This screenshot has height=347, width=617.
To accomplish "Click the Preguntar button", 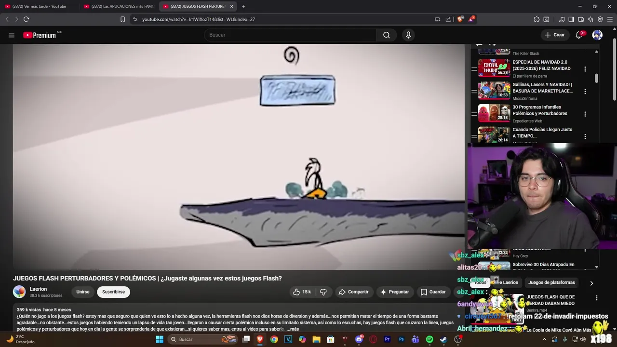I will pos(394,292).
